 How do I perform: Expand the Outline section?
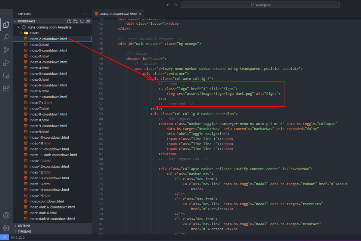pos(24,226)
